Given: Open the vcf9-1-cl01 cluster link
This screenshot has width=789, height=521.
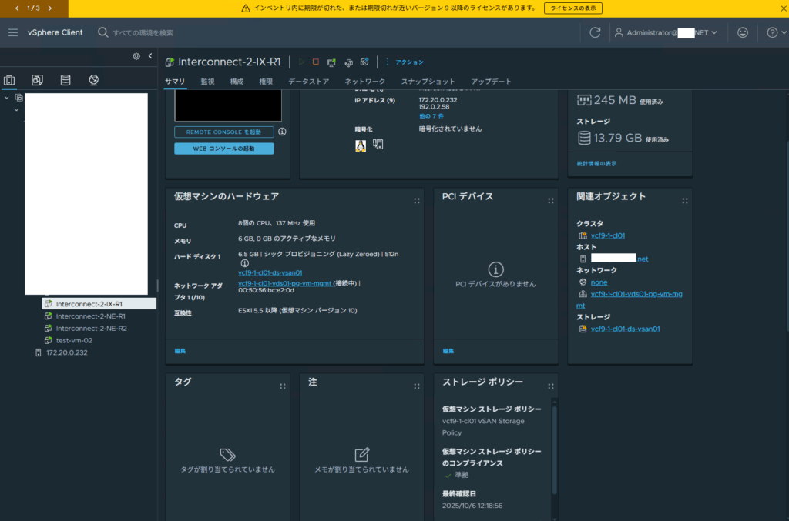Looking at the screenshot, I should coord(607,235).
